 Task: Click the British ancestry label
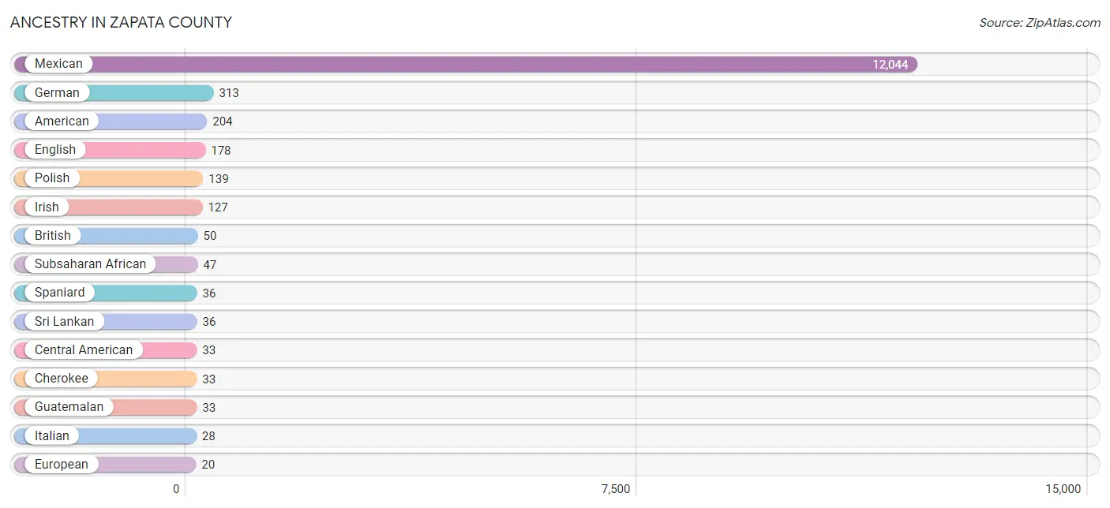pyautogui.click(x=53, y=235)
